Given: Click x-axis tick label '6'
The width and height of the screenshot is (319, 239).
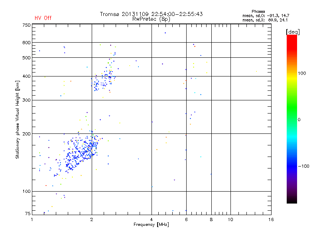Looking at the screenshot, I should point(186,219).
